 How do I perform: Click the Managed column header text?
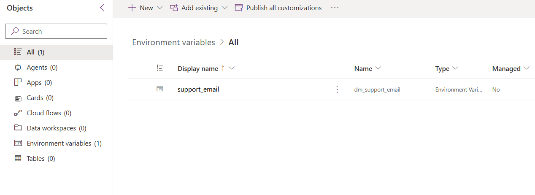coord(506,68)
